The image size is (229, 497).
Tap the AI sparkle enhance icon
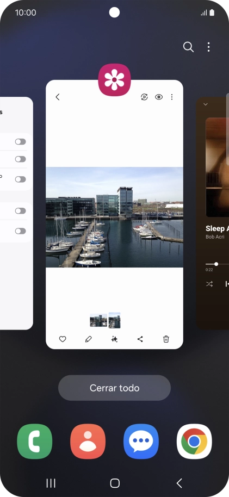114,339
